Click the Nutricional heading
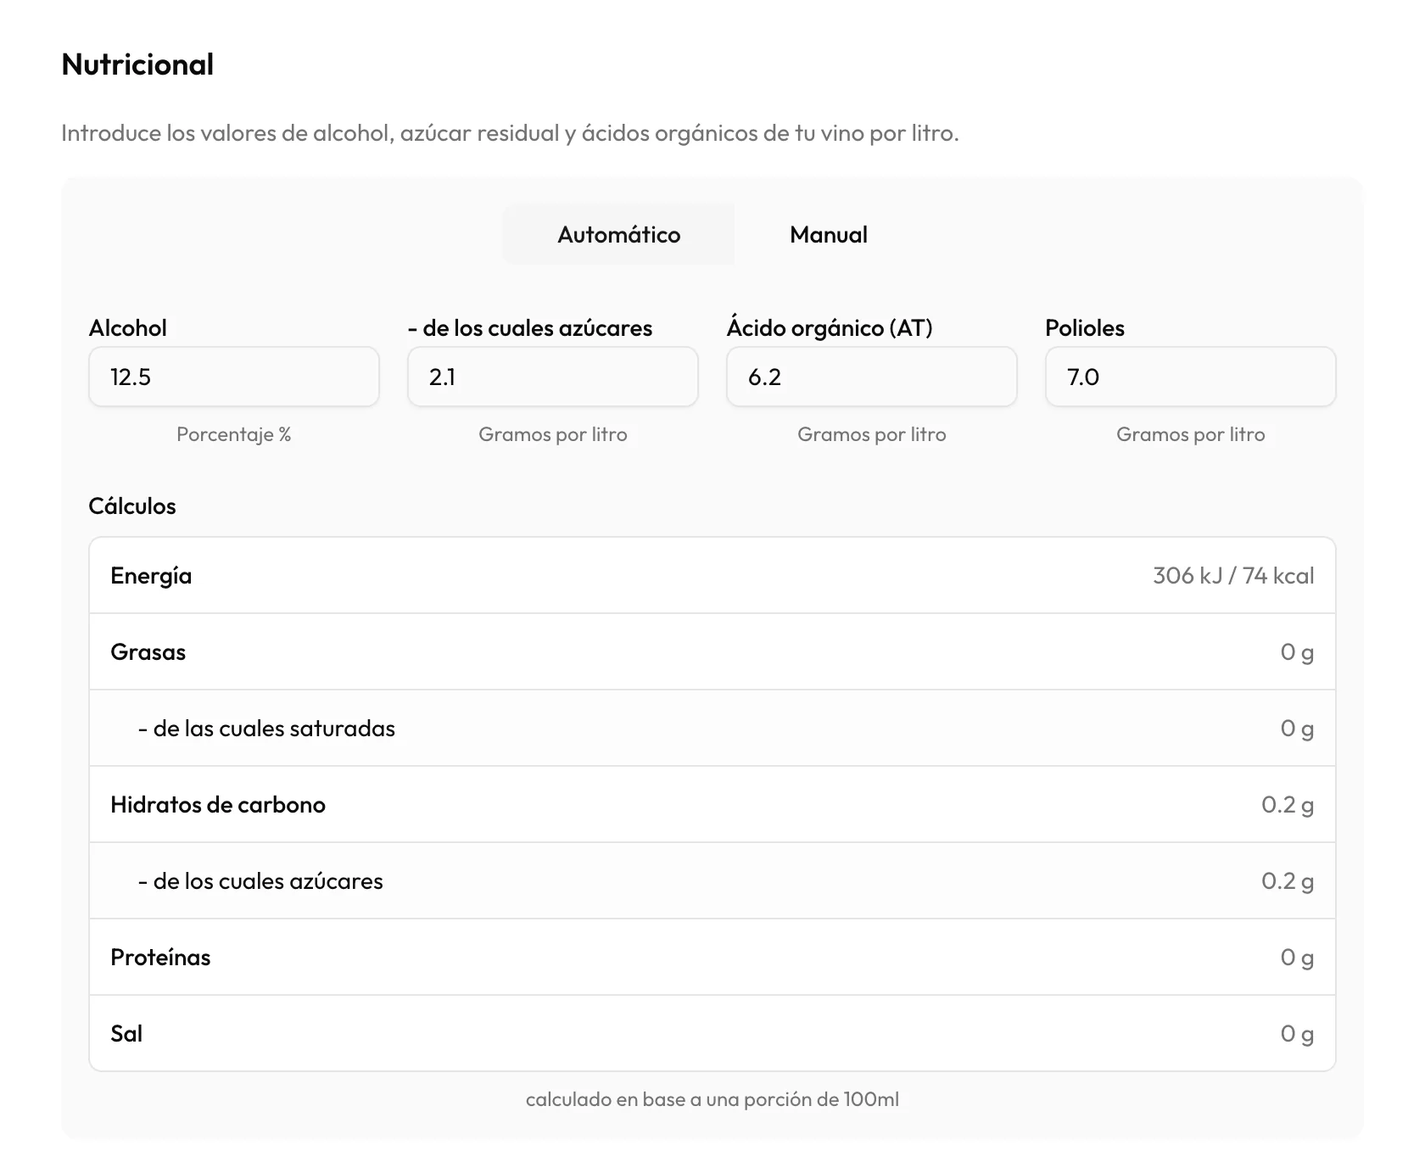The image size is (1425, 1162). pyautogui.click(x=137, y=64)
